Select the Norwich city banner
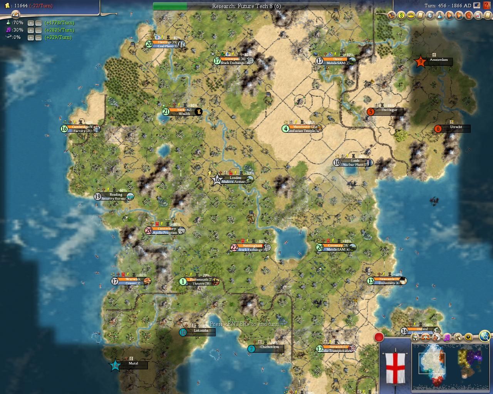The width and height of the screenshot is (493, 394). pos(335,349)
